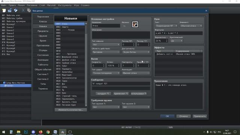The width and height of the screenshot is (240, 135).
Task: Open the OBS Studio taskbar icon
Action: click(70, 132)
